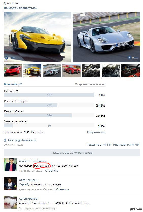Select the Узнать результат poll bar
This screenshot has height=212, width=143.
coord(49,126)
